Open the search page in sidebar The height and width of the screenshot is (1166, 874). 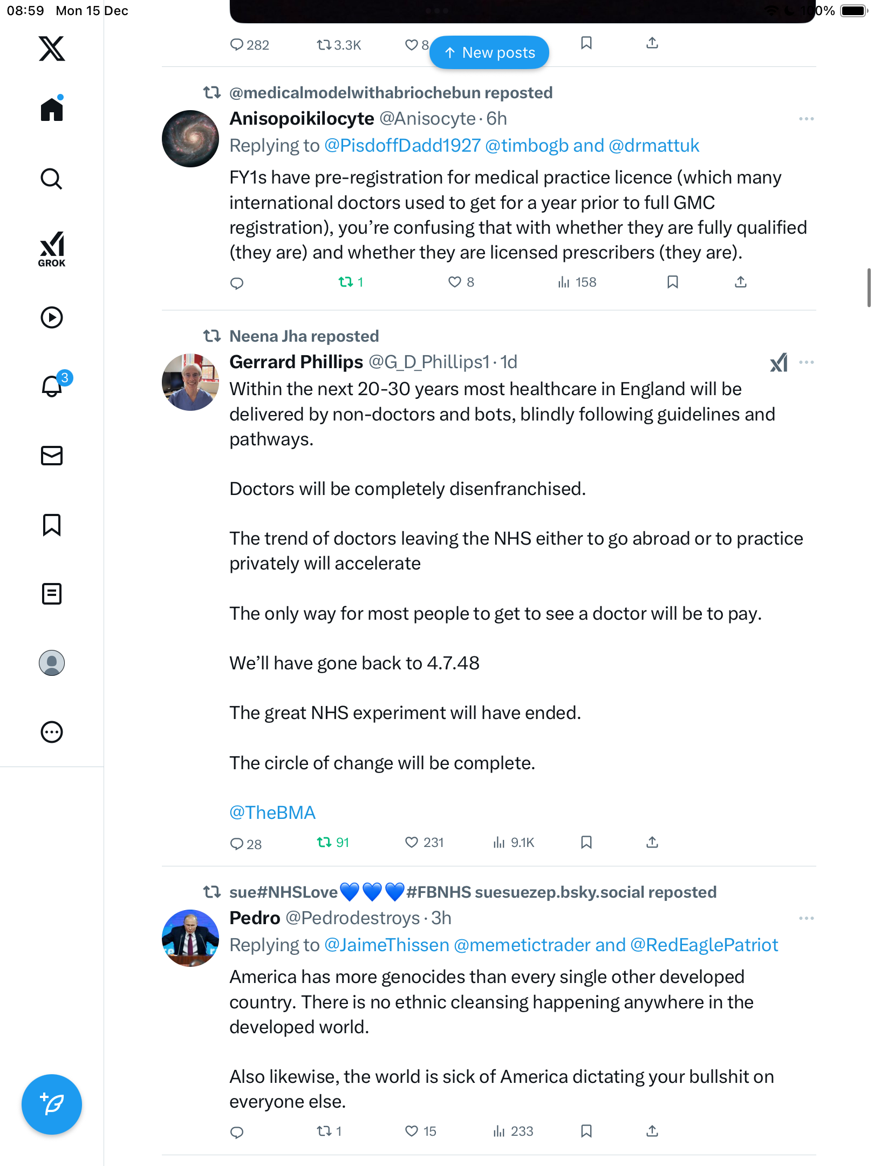[52, 179]
